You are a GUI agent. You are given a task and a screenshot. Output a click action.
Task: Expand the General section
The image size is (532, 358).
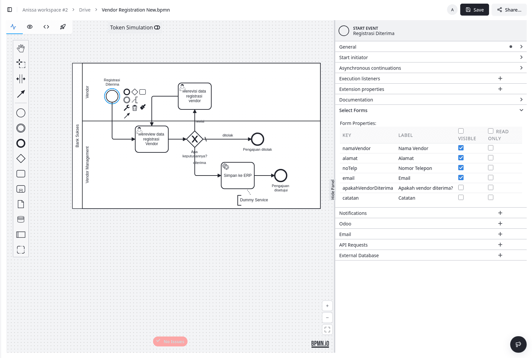coord(521,47)
